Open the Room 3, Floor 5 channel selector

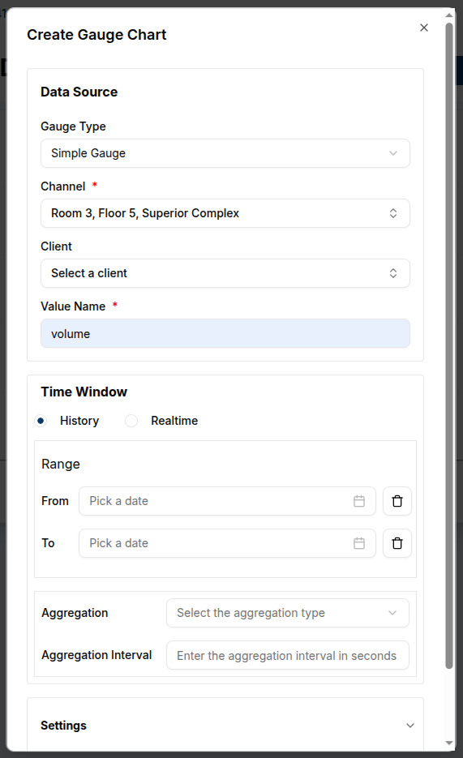(225, 213)
